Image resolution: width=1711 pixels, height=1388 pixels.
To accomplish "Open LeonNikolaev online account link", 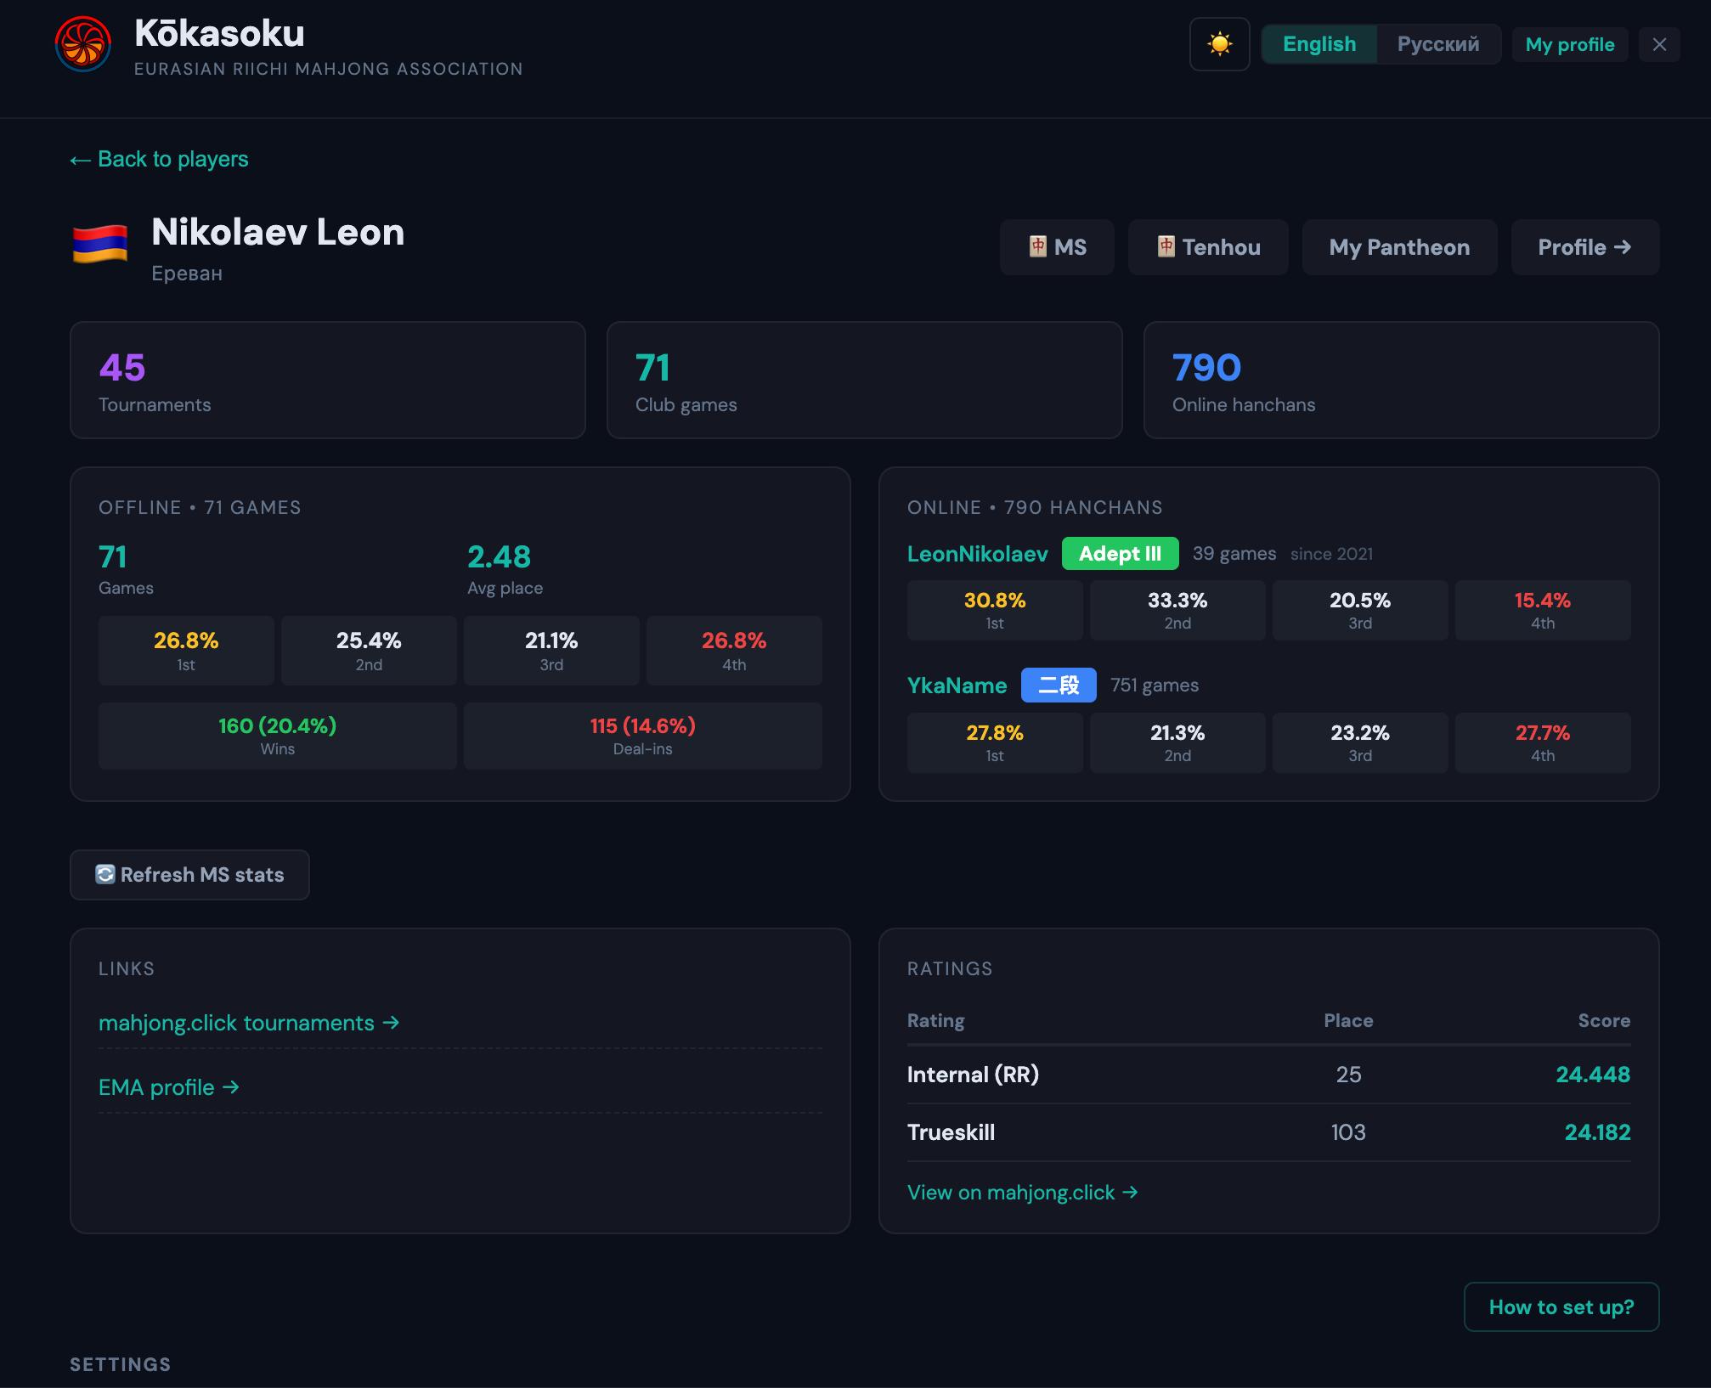I will [x=977, y=554].
